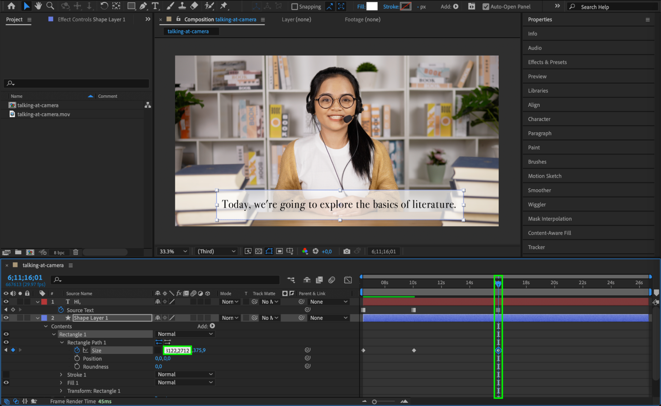
Task: Select the Zoom tool magnifier
Action: (x=50, y=6)
